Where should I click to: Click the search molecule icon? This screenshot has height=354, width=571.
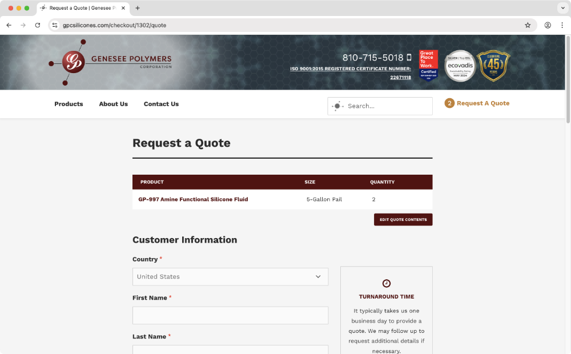point(337,106)
